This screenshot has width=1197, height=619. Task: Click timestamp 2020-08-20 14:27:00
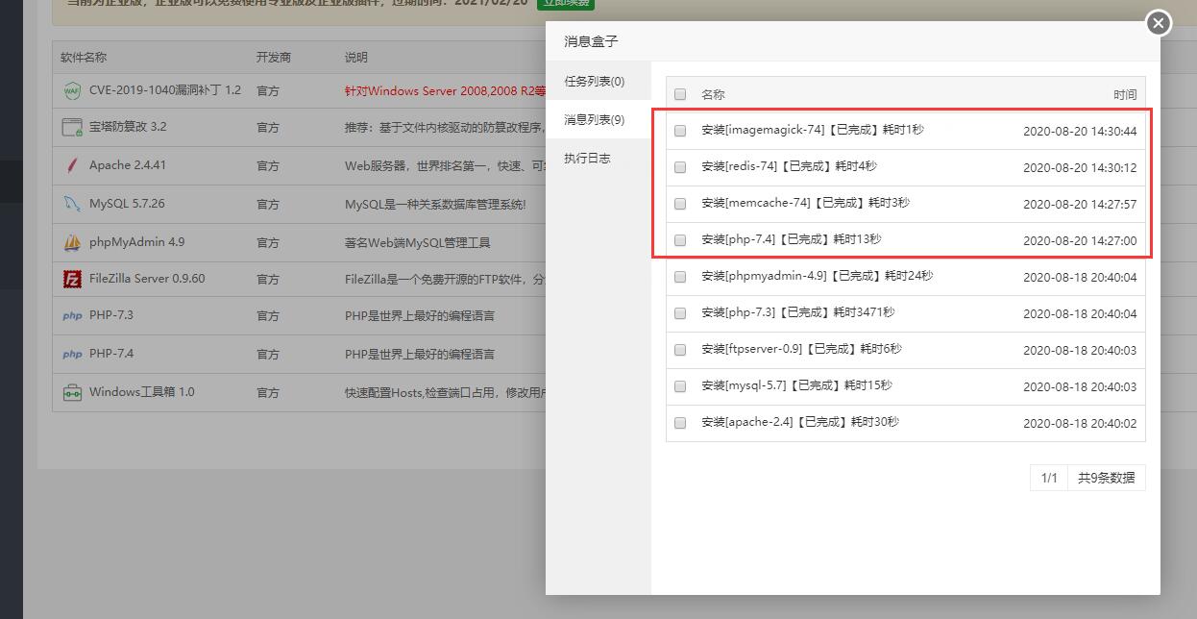tap(1080, 240)
